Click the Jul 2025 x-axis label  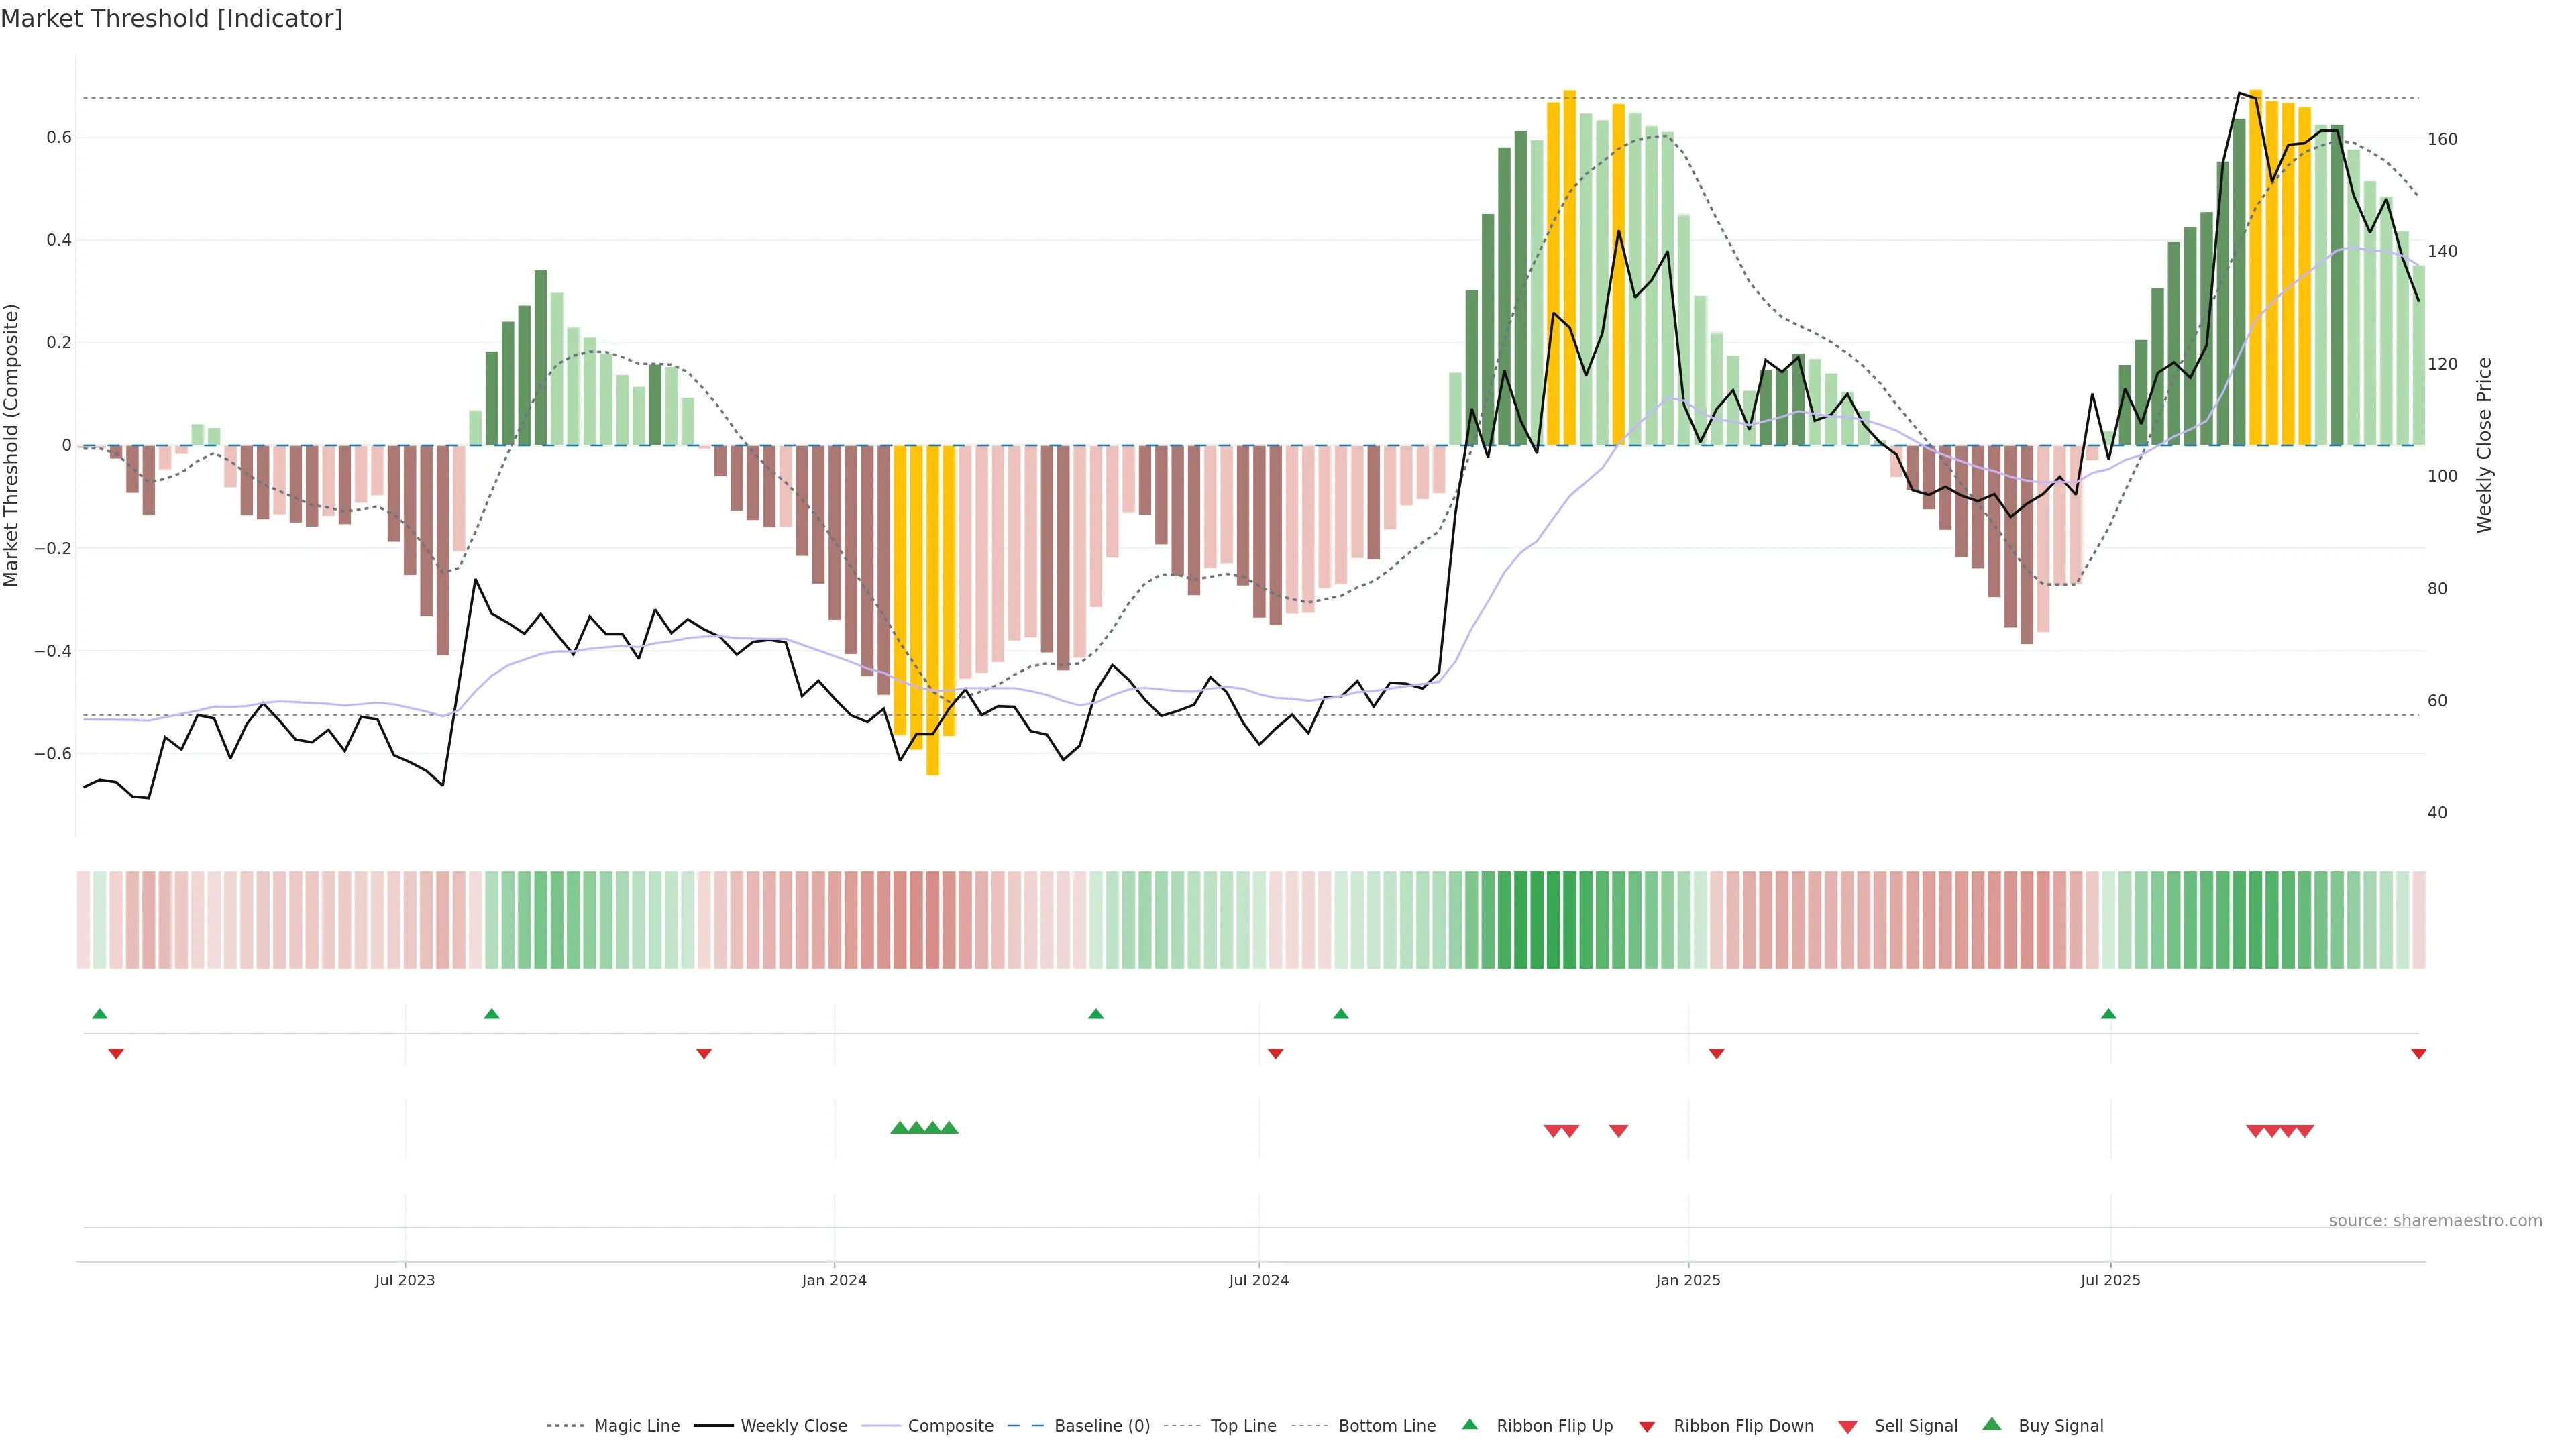[x=2110, y=1280]
